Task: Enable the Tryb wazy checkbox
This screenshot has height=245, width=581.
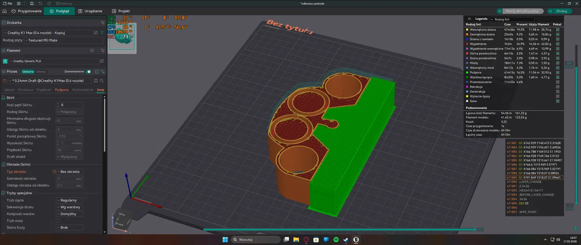Action: 58,221
